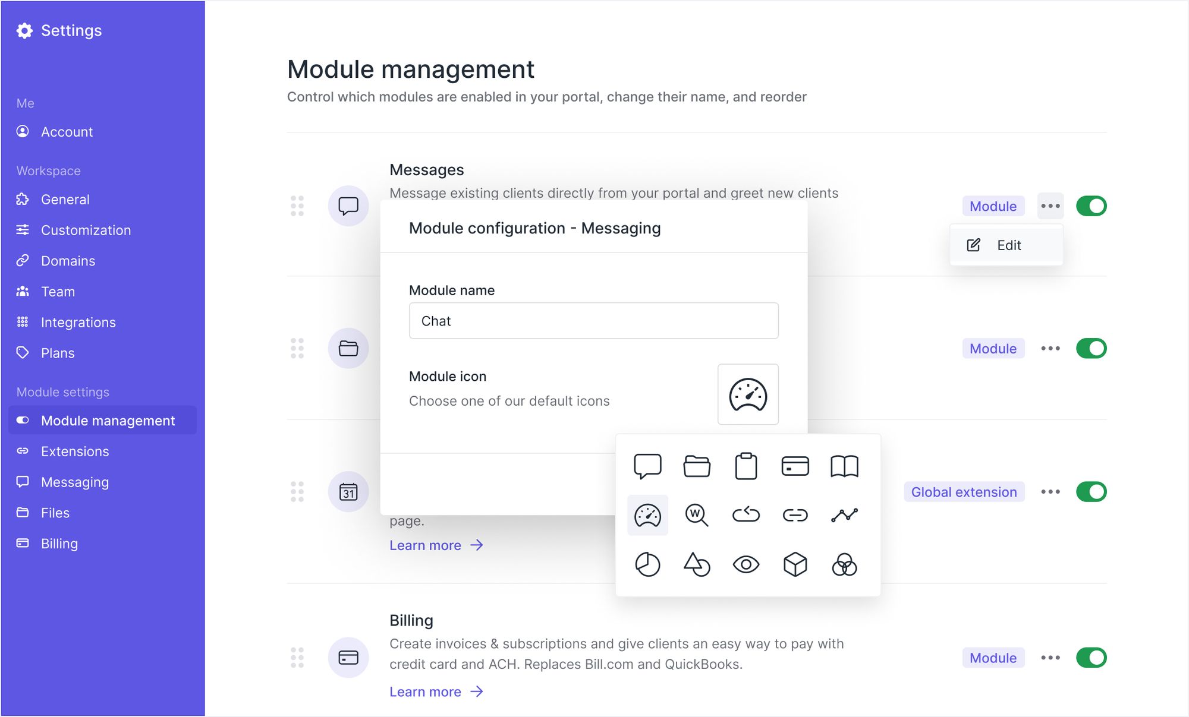The height and width of the screenshot is (717, 1189).
Task: Toggle off the Global extension switch
Action: pyautogui.click(x=1091, y=492)
